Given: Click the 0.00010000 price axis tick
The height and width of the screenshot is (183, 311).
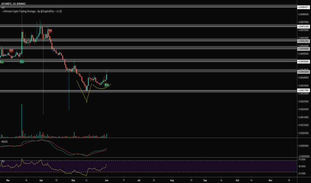Looking at the screenshot, I should [303, 125].
